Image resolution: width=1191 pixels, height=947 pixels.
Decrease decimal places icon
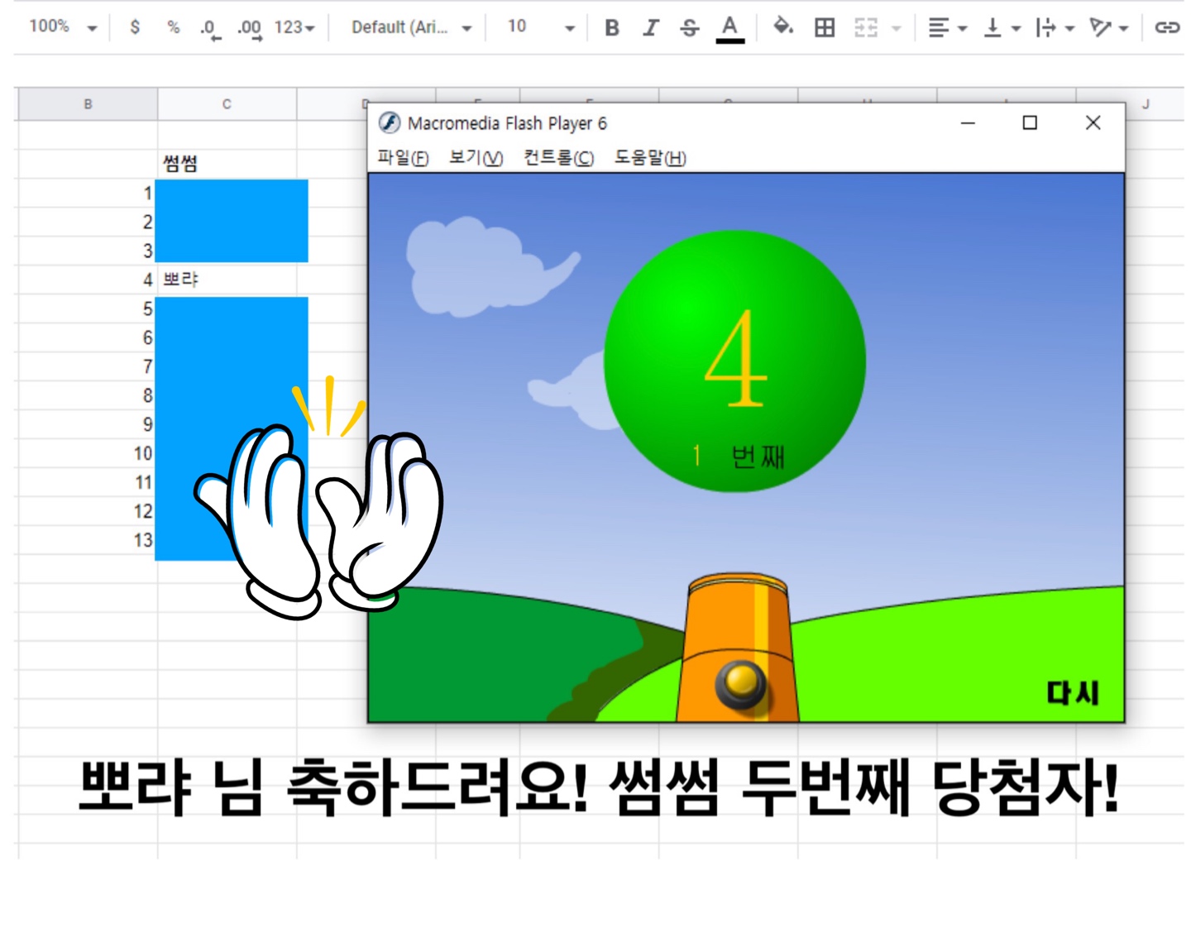[210, 29]
